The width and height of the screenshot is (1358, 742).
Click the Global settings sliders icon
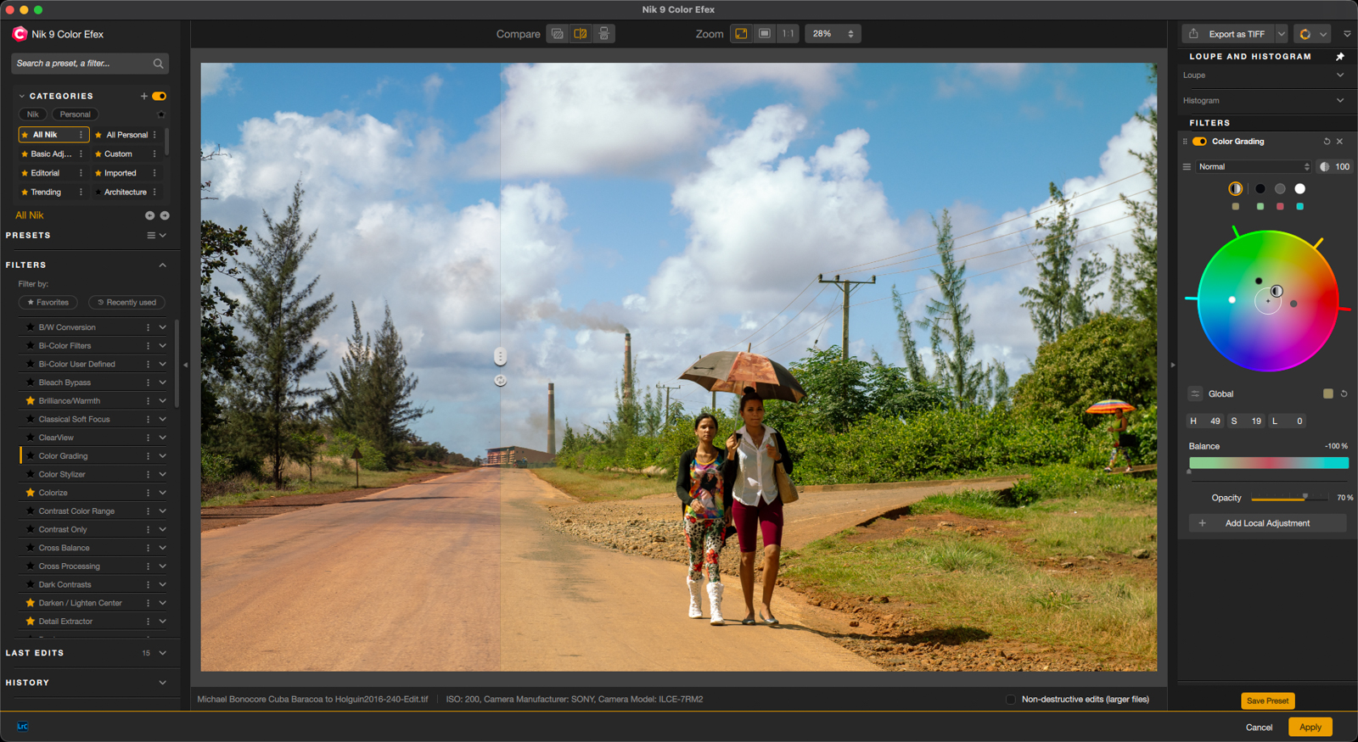pos(1195,394)
